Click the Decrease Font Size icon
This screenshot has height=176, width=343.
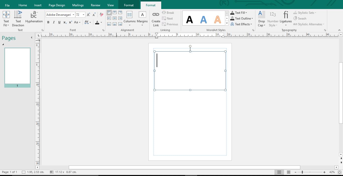click(x=94, y=15)
